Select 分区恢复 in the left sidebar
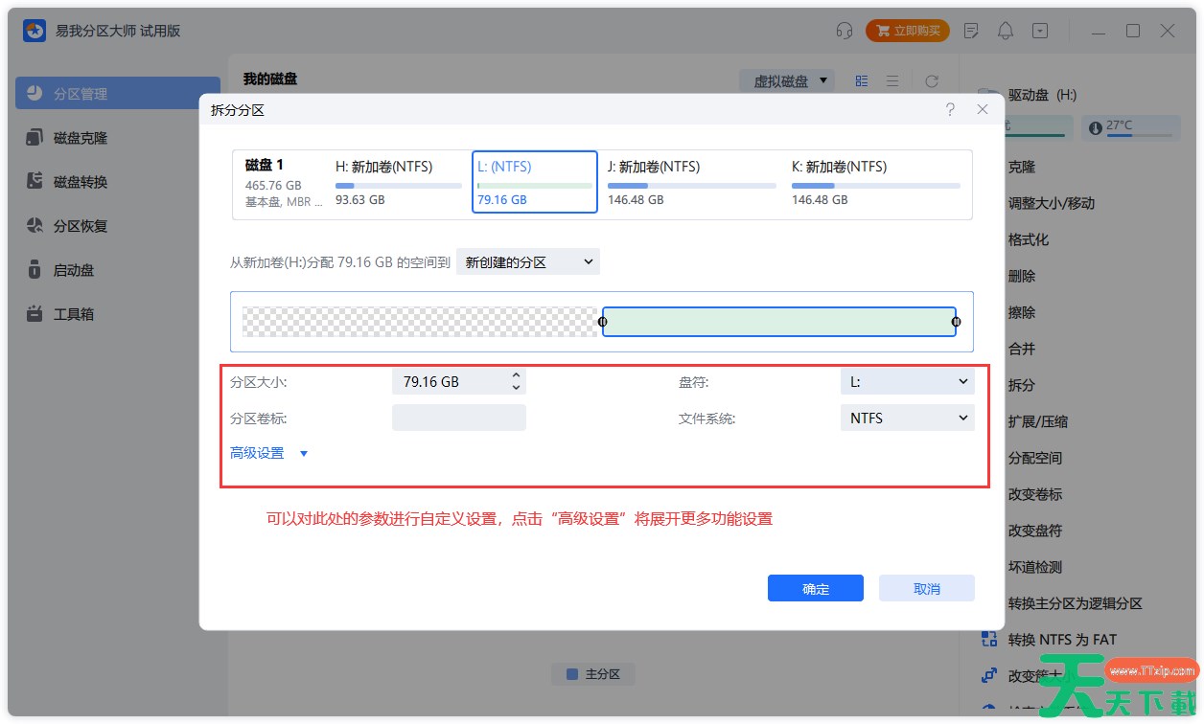Screen dimensions: 1204x724 (x=80, y=226)
